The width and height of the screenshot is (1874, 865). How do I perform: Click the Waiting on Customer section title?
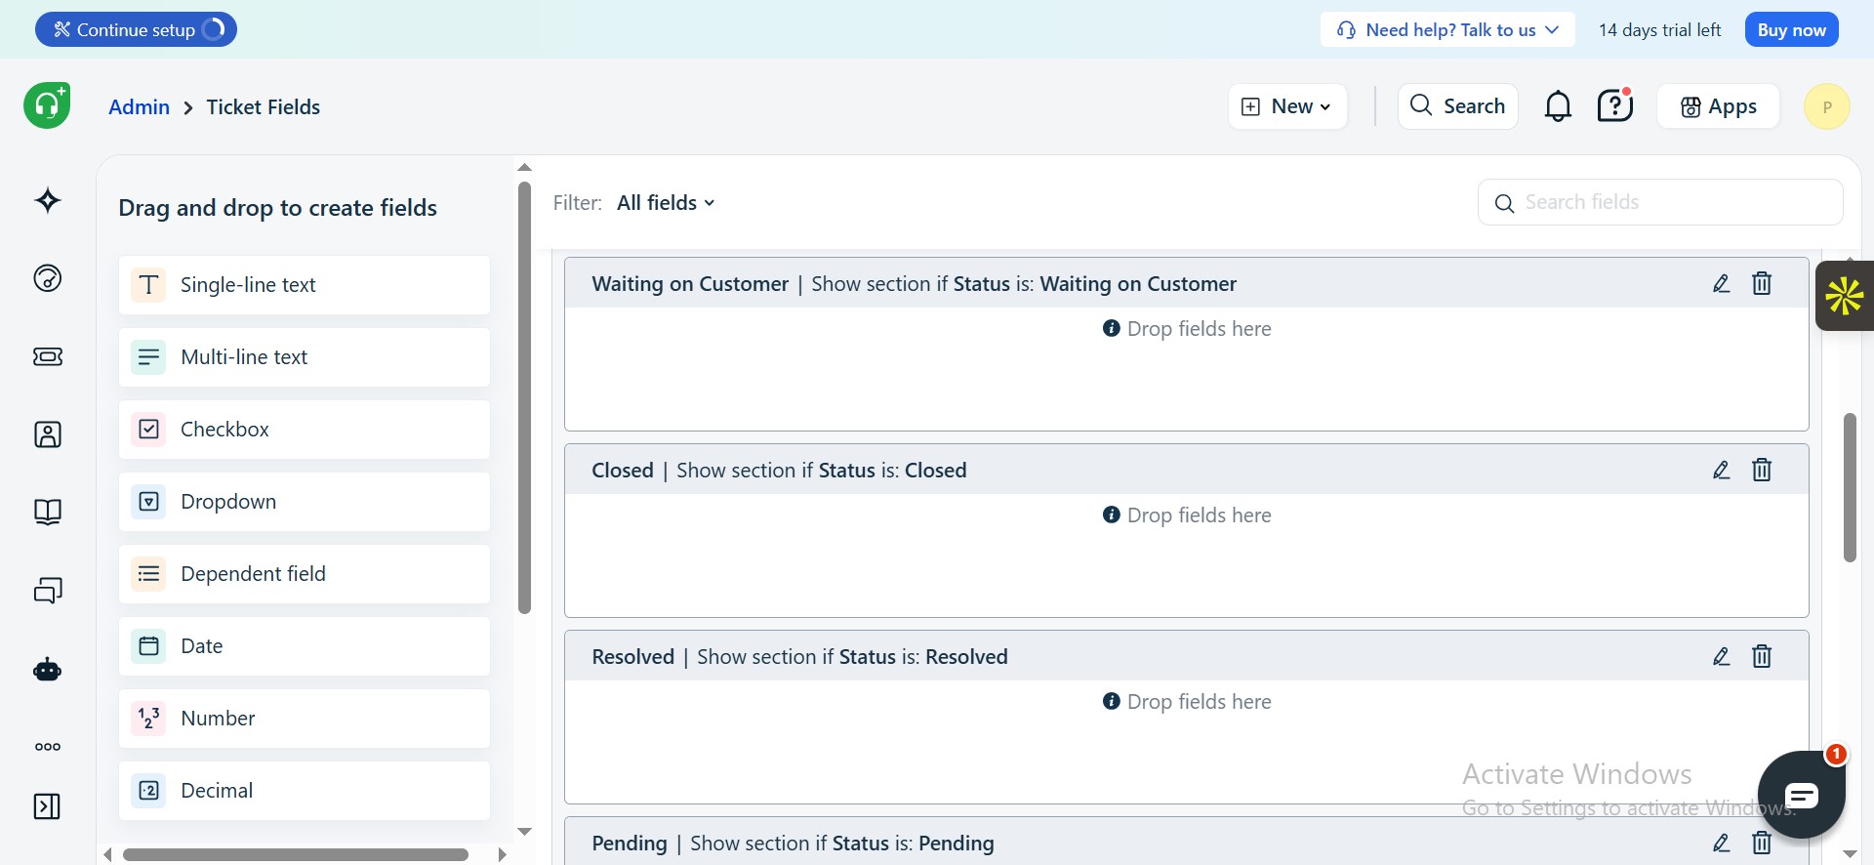pos(690,284)
